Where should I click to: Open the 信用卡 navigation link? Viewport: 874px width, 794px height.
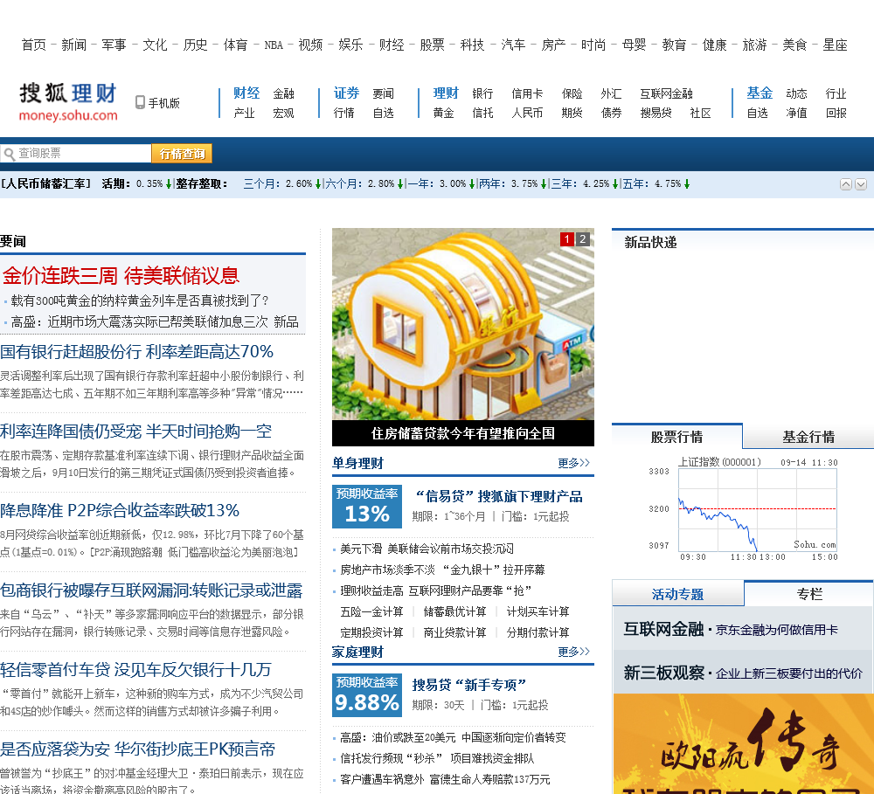click(527, 93)
